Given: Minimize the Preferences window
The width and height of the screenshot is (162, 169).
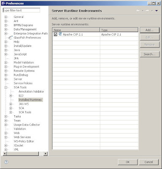Looking at the screenshot, I should 150,3.
